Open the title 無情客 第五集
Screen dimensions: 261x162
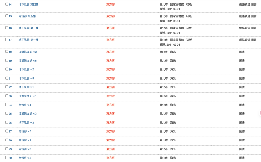pyautogui.click(x=27, y=16)
